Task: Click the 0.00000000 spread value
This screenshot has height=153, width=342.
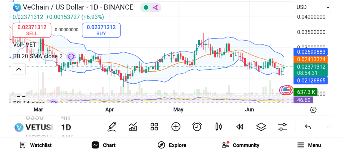Action: pos(66,30)
